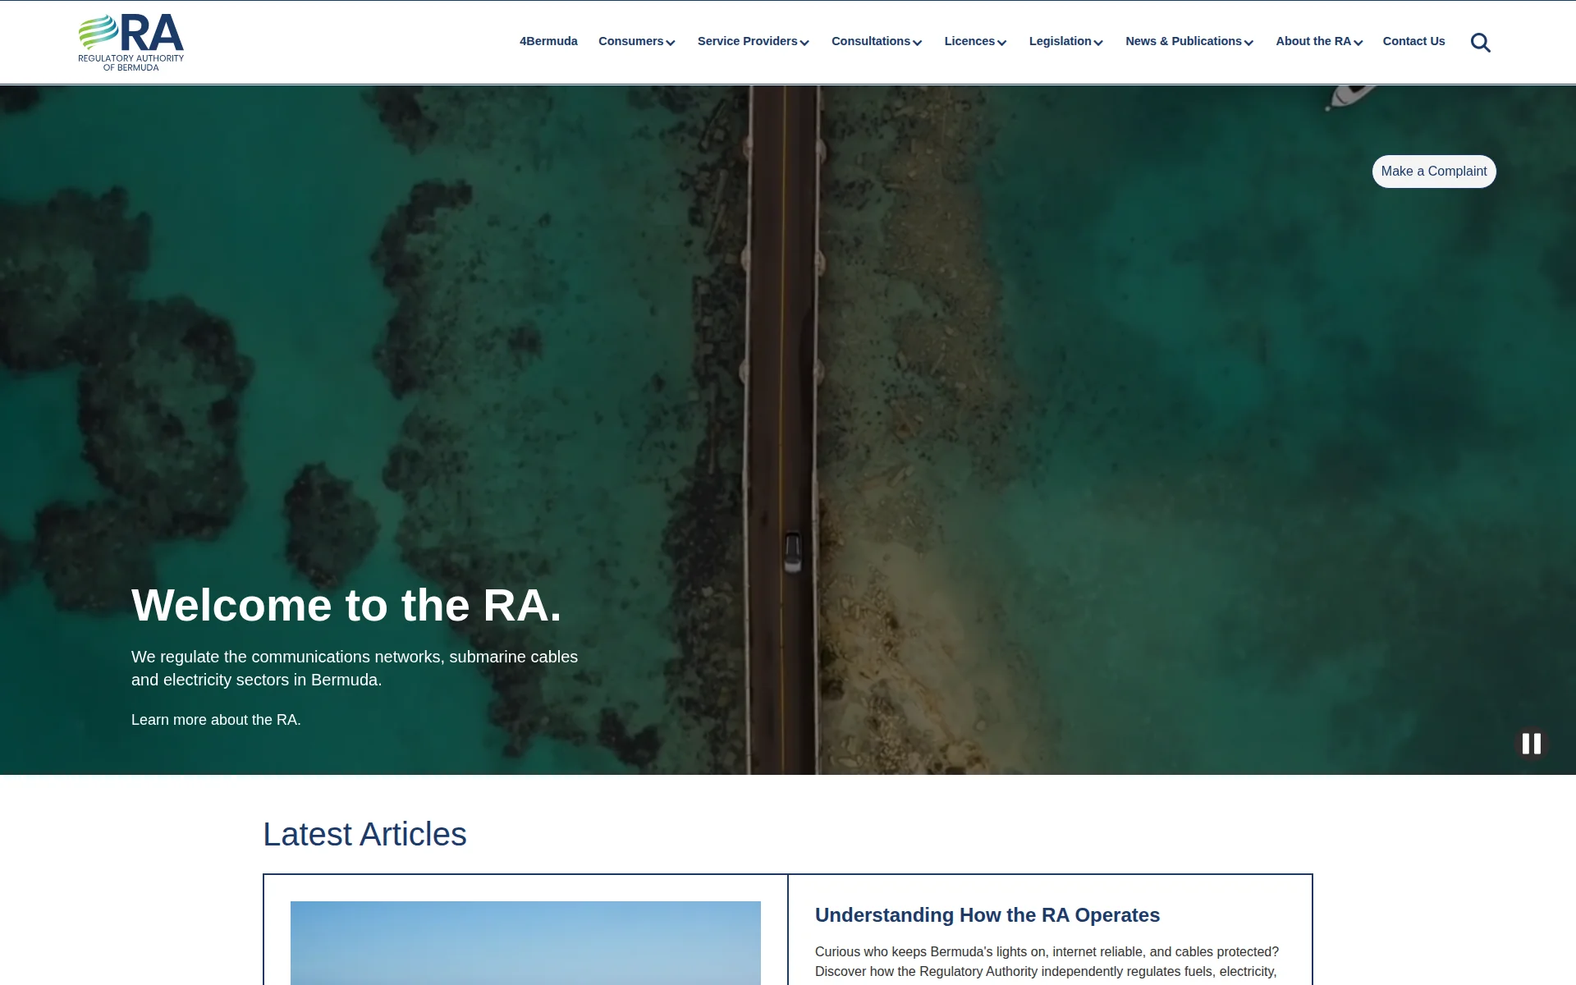Click the RA Regulatory Authority logo

[x=131, y=43]
